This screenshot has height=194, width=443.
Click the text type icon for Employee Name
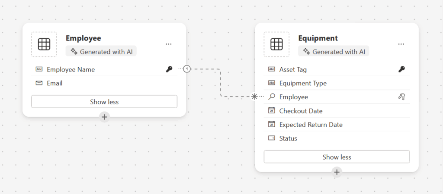click(39, 69)
